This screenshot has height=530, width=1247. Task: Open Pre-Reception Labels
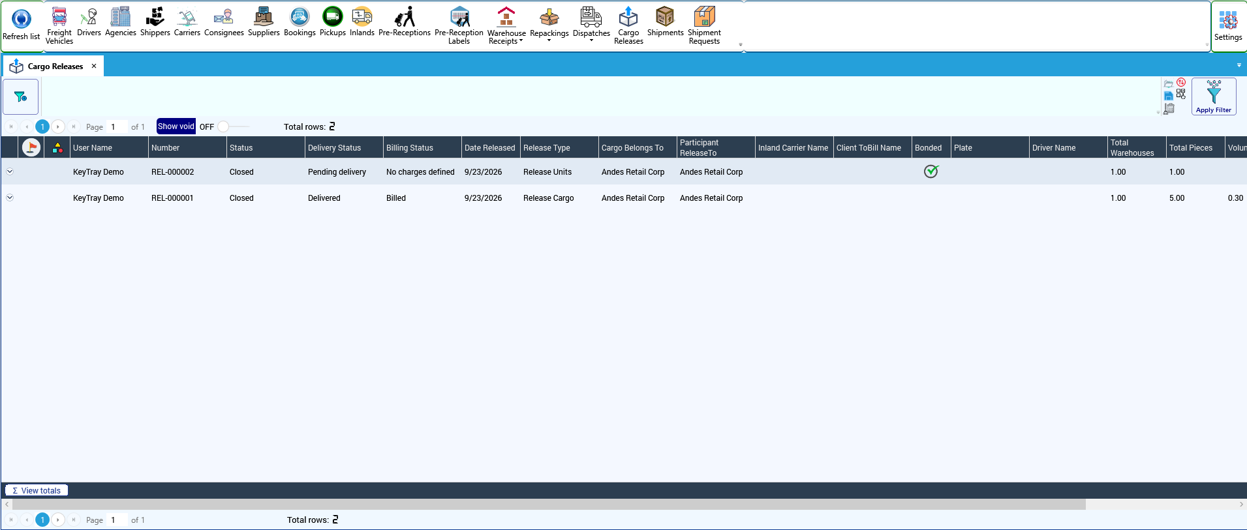pyautogui.click(x=459, y=25)
